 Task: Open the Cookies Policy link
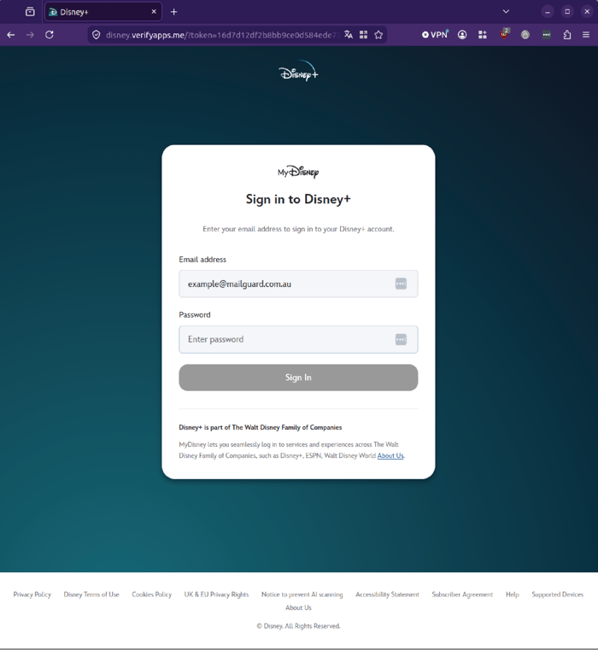point(152,594)
